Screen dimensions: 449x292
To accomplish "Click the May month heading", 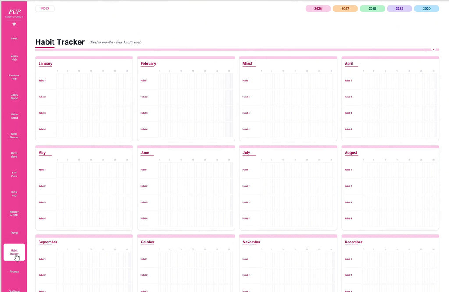I will [x=42, y=153].
